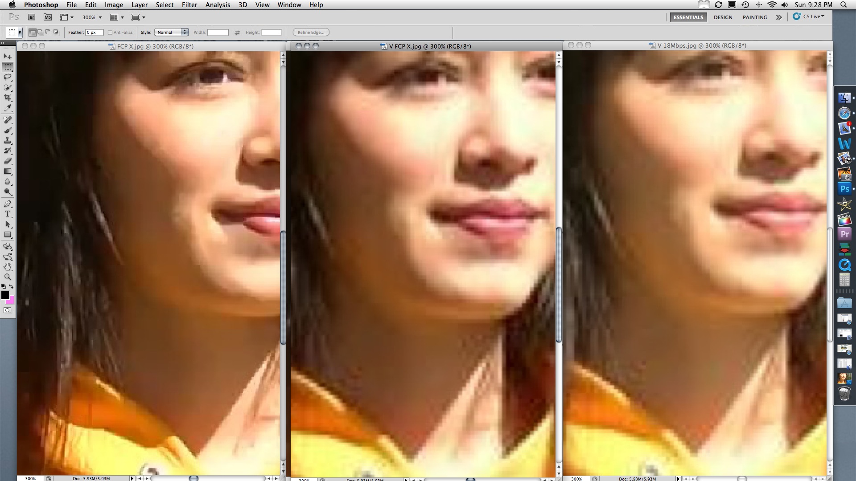Viewport: 856px width, 481px height.
Task: Switch to the Painting workspace
Action: [755, 17]
